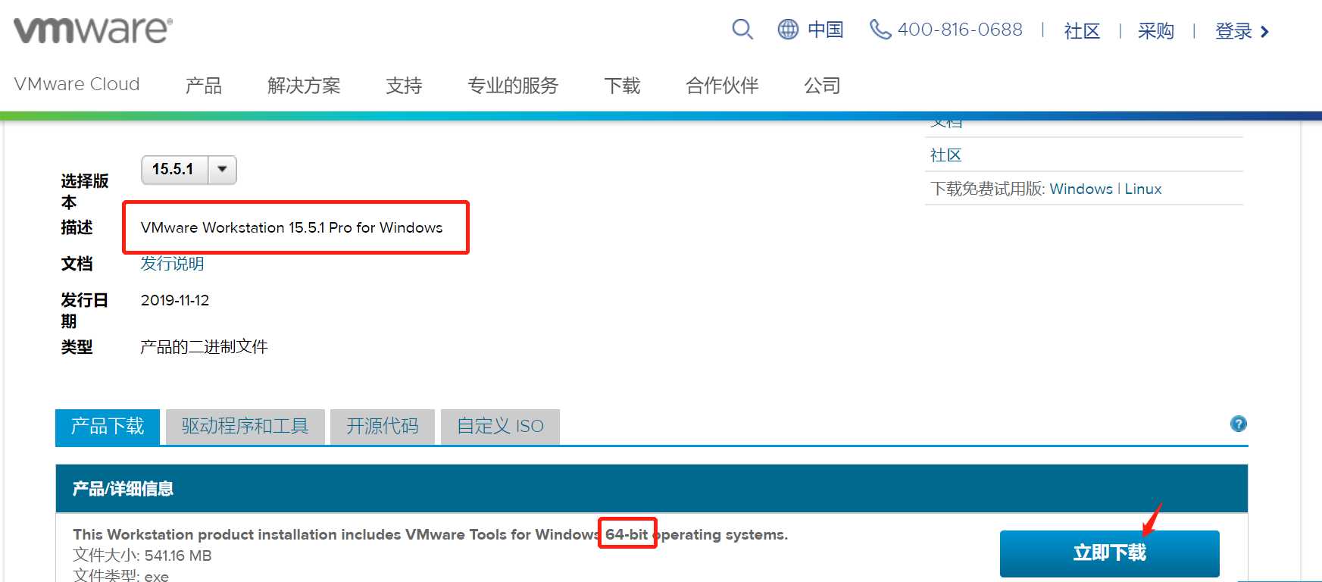Open the Windows free trial link
Image resolution: width=1322 pixels, height=582 pixels.
point(1081,189)
